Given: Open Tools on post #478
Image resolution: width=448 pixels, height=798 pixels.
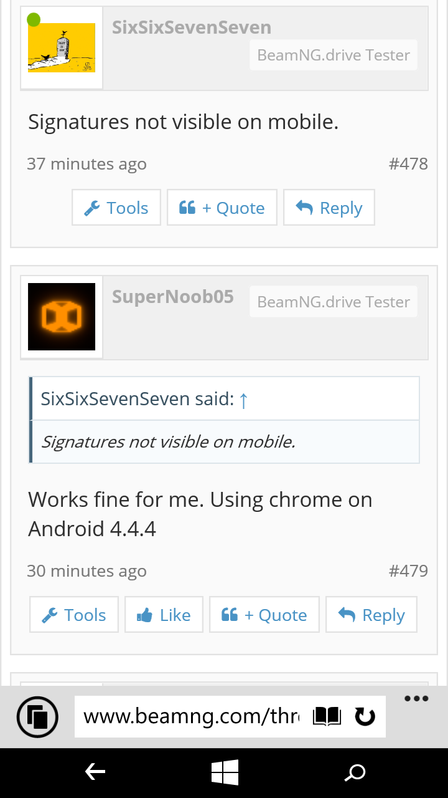Looking at the screenshot, I should (116, 208).
